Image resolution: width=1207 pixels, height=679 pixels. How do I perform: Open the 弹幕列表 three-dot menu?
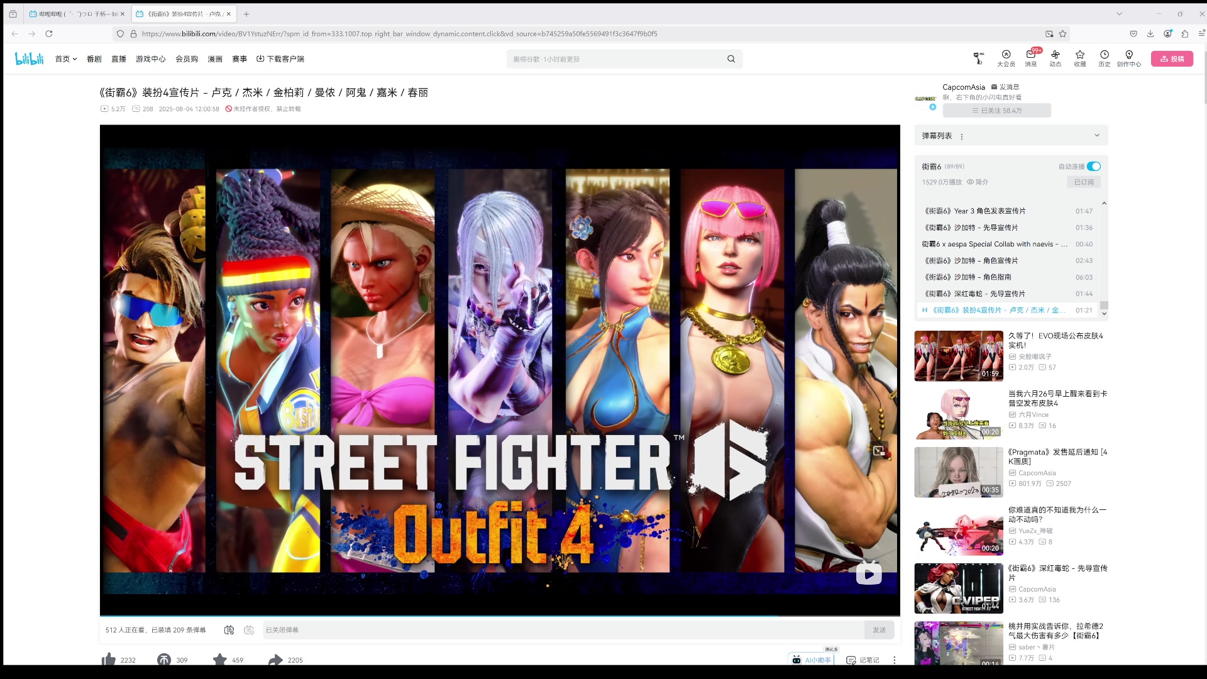click(x=961, y=136)
